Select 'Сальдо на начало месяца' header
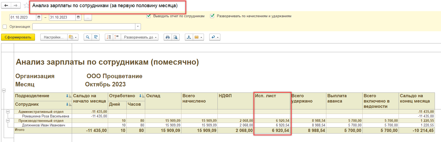Viewport: 441px width, 142px height. [90, 101]
